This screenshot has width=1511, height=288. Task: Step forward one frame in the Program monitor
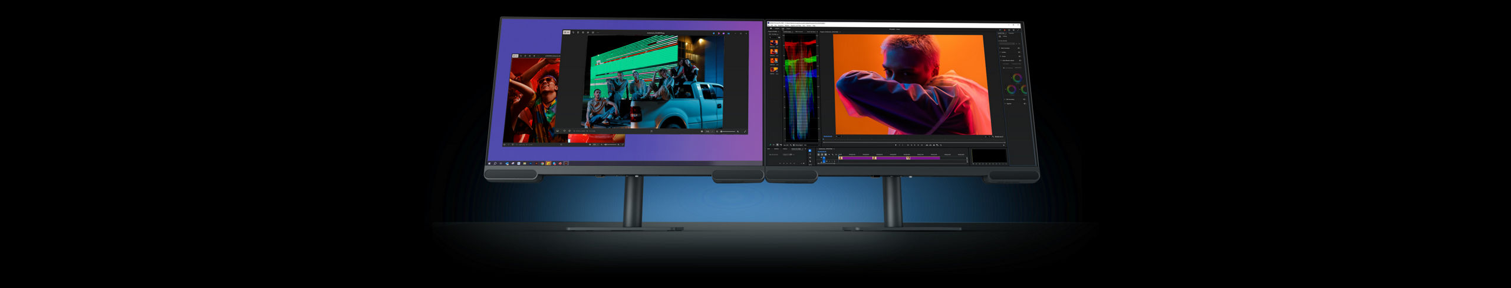coord(918,145)
